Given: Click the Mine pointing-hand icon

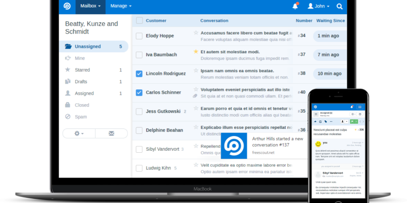Looking at the screenshot, I should tap(68, 58).
